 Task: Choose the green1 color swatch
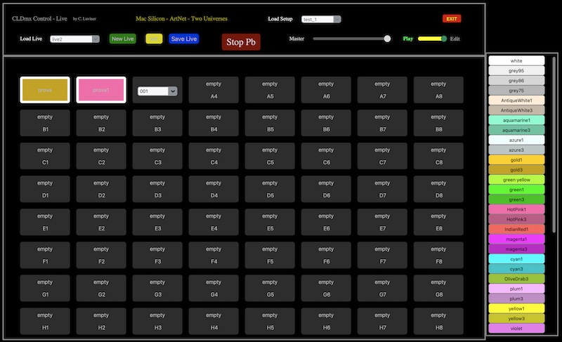point(516,190)
